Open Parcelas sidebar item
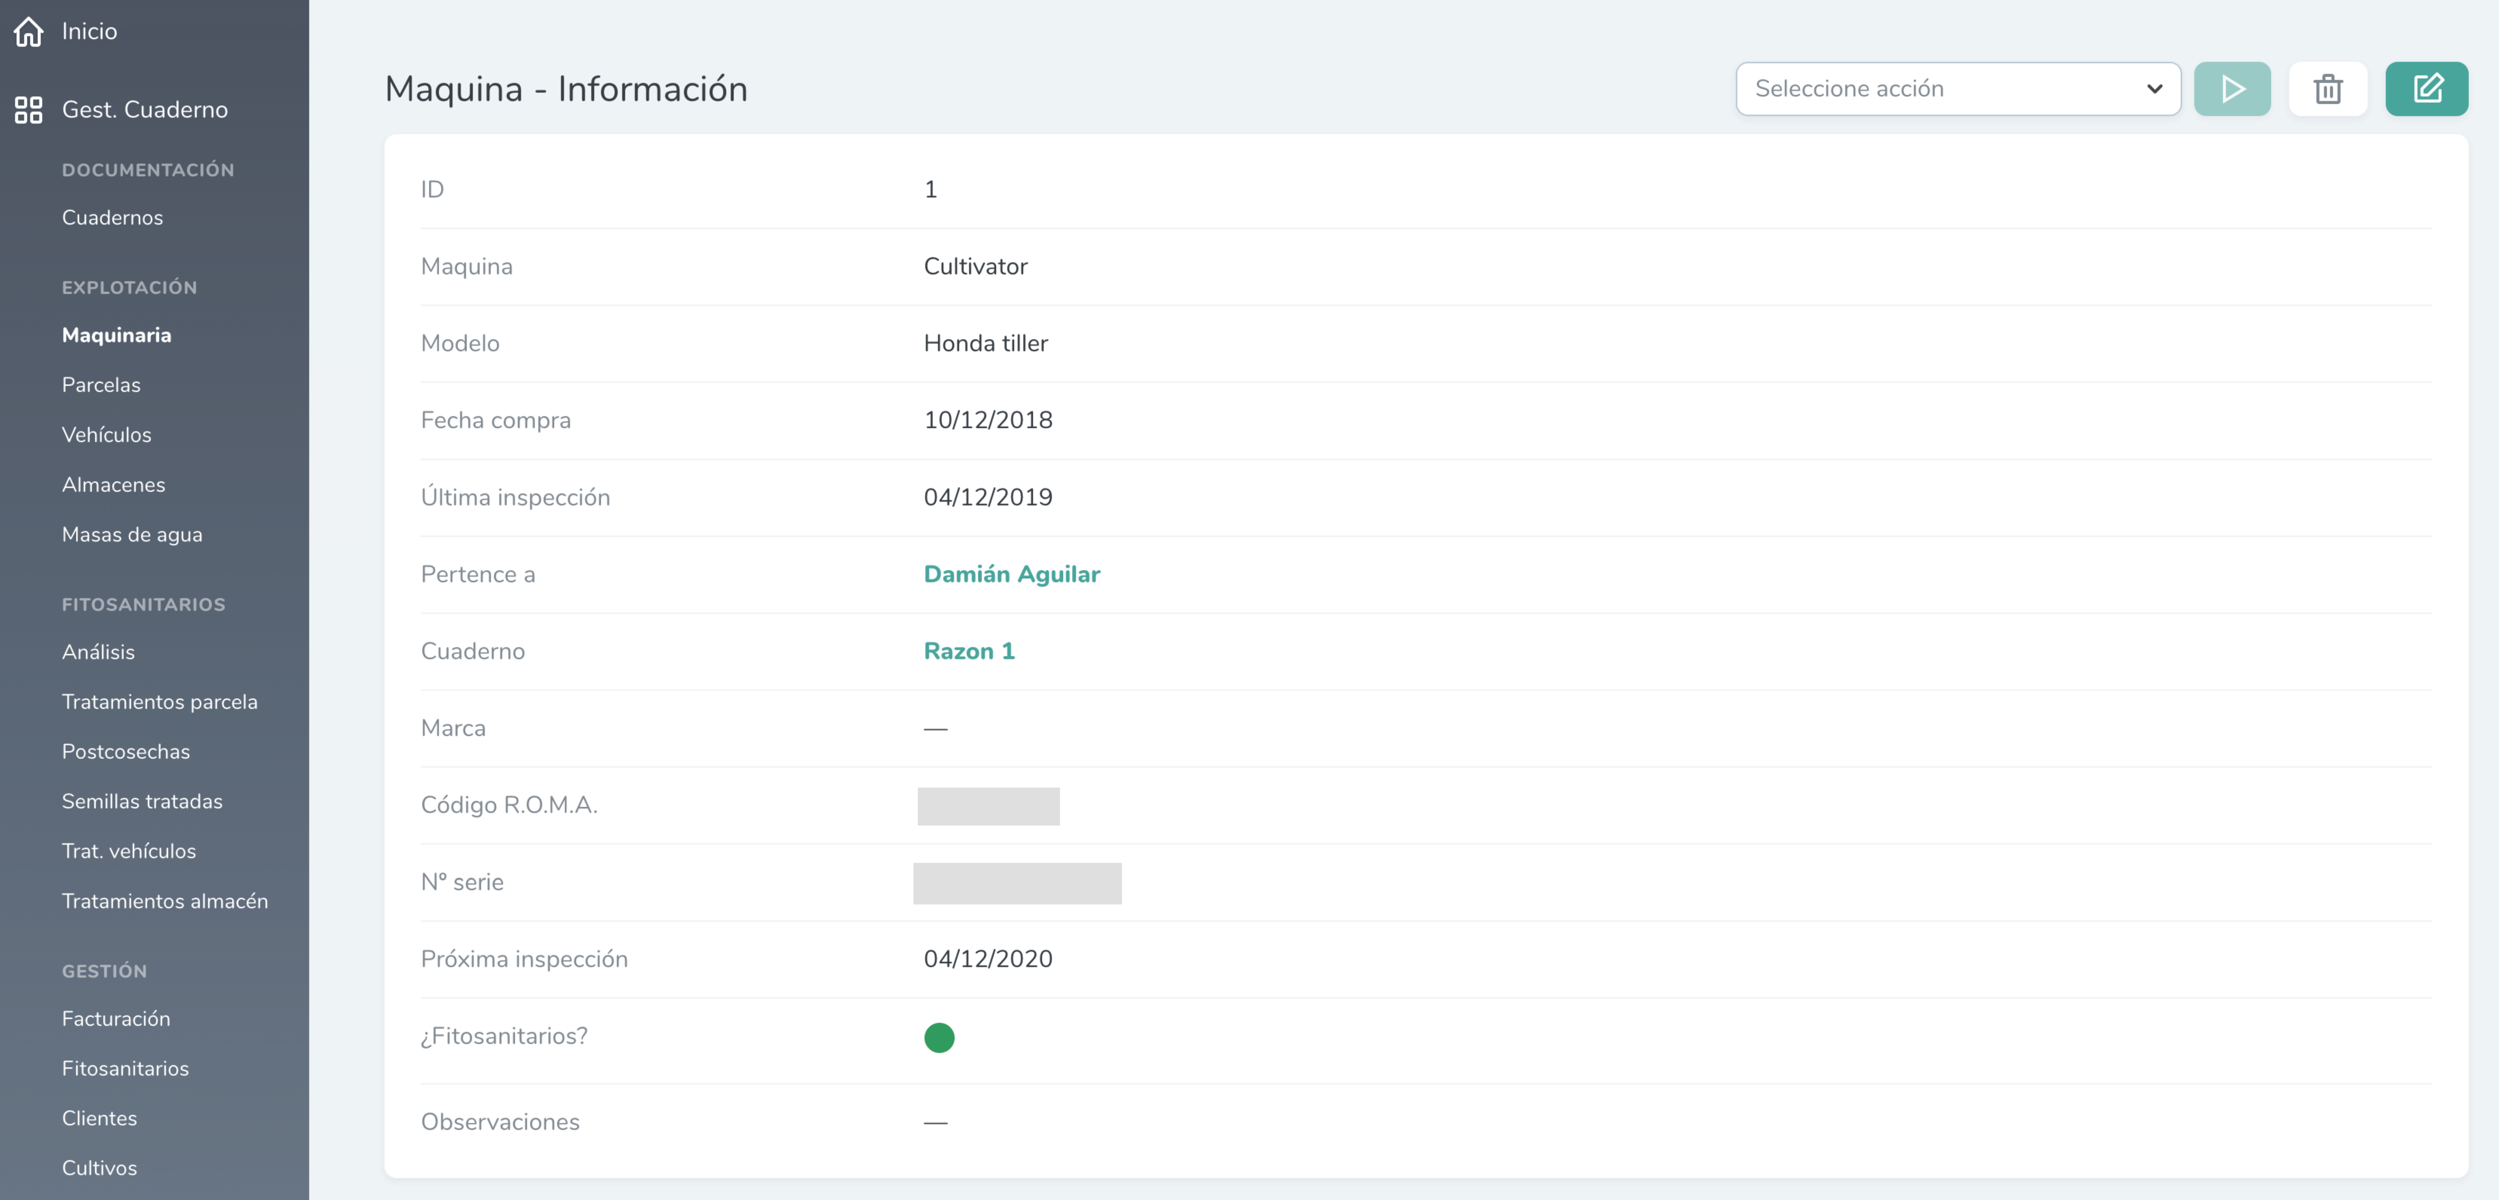The width and height of the screenshot is (2499, 1200). coord(101,385)
